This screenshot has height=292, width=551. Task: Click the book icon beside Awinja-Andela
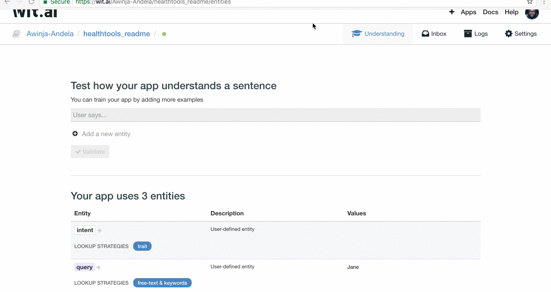[x=16, y=34]
